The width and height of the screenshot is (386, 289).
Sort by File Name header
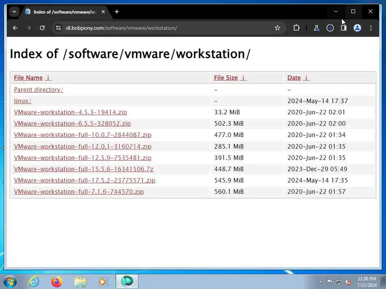28,78
